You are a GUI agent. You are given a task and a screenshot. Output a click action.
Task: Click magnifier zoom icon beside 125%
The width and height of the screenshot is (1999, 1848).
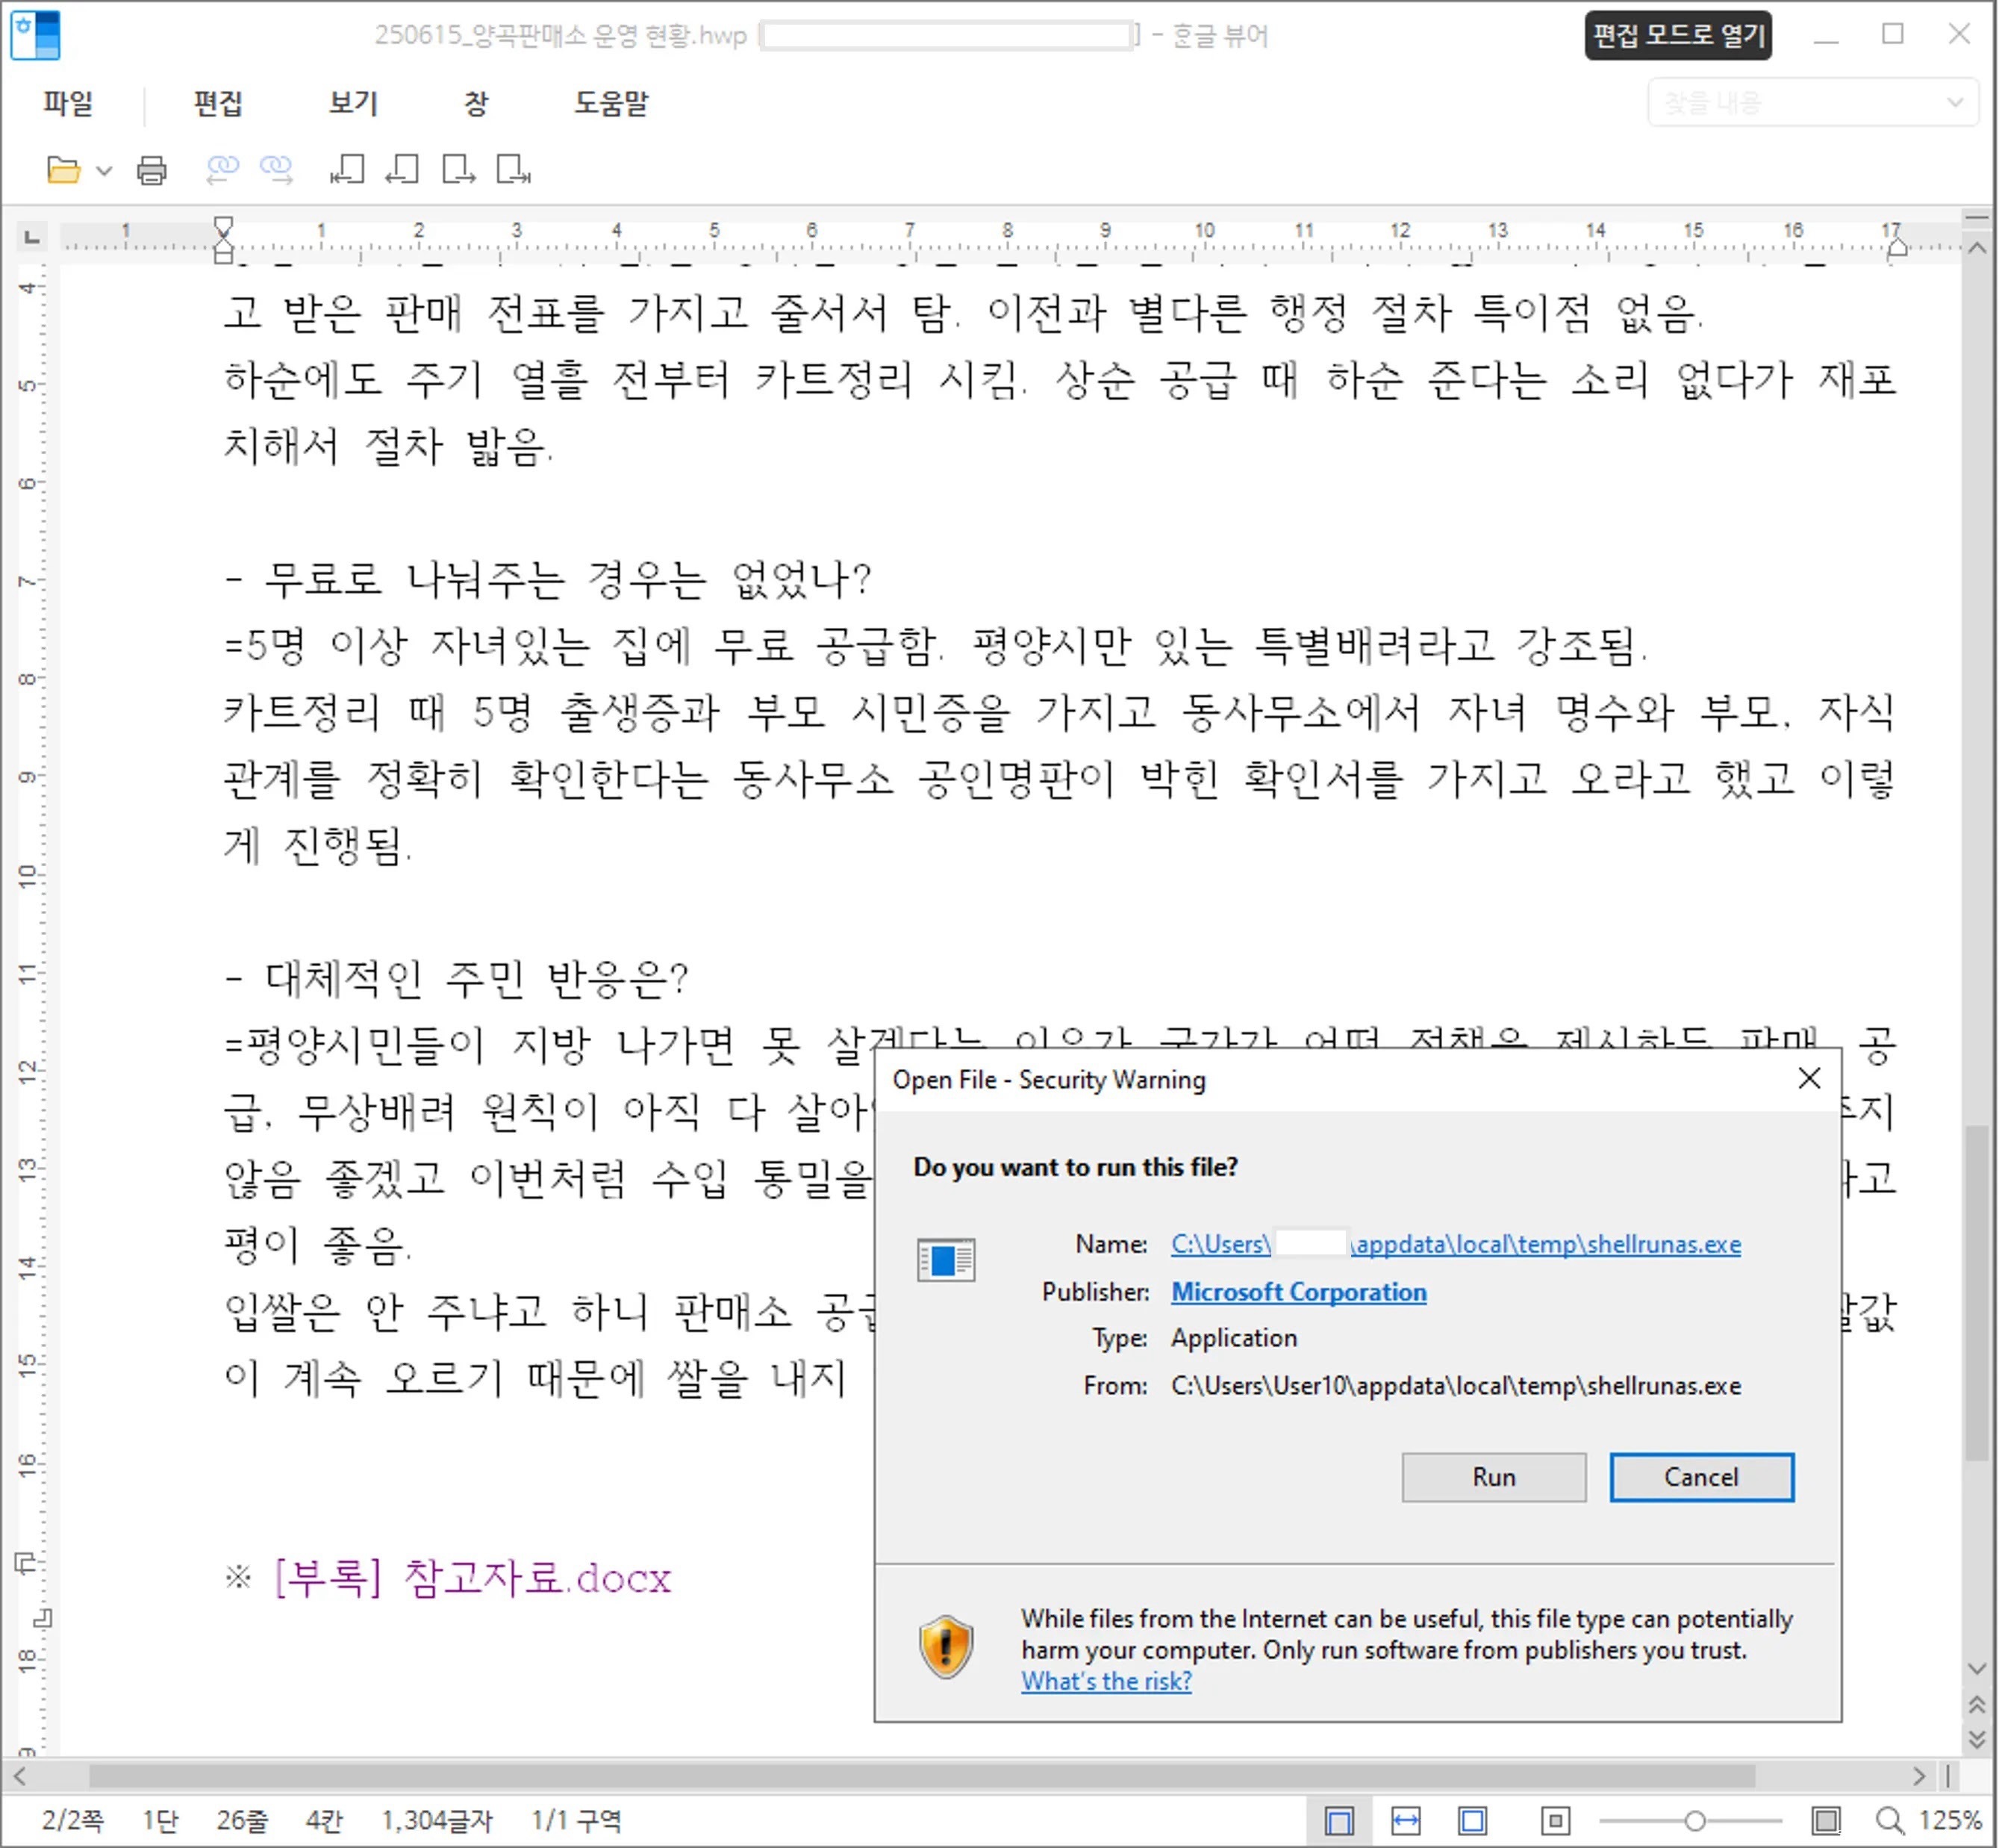(1889, 1821)
